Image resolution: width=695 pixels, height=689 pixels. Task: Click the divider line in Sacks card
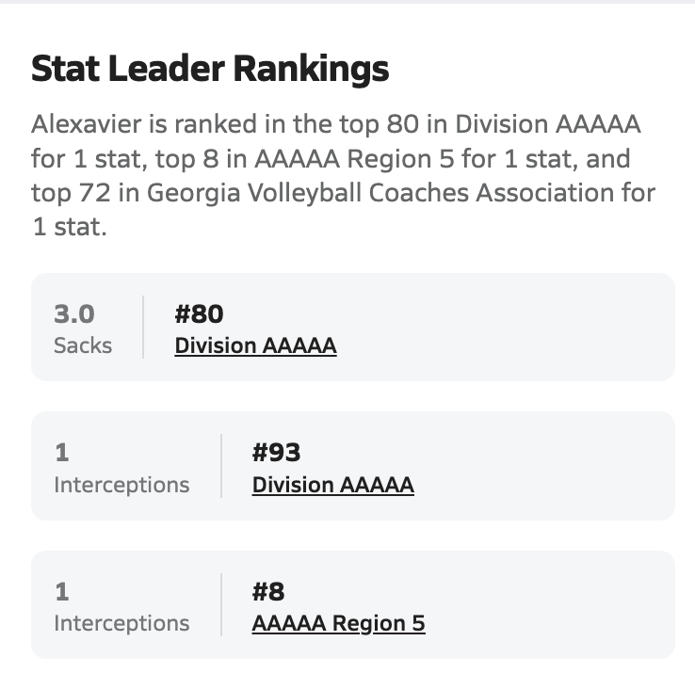click(143, 327)
